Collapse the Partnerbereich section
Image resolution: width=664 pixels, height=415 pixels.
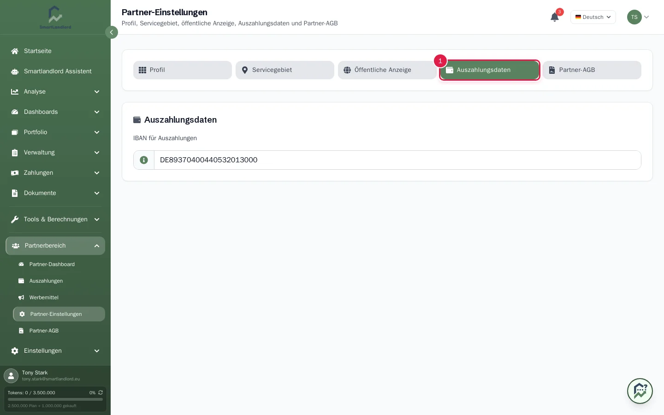55,246
